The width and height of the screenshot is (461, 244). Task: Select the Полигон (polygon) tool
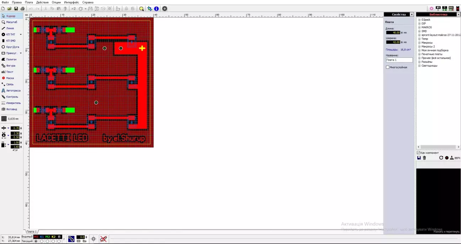pos(11,59)
